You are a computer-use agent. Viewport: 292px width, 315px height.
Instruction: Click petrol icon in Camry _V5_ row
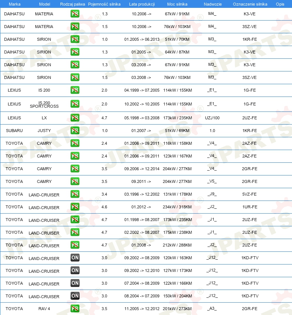coord(75,181)
